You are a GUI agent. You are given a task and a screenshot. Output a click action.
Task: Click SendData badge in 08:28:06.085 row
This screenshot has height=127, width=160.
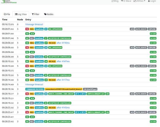39,48
